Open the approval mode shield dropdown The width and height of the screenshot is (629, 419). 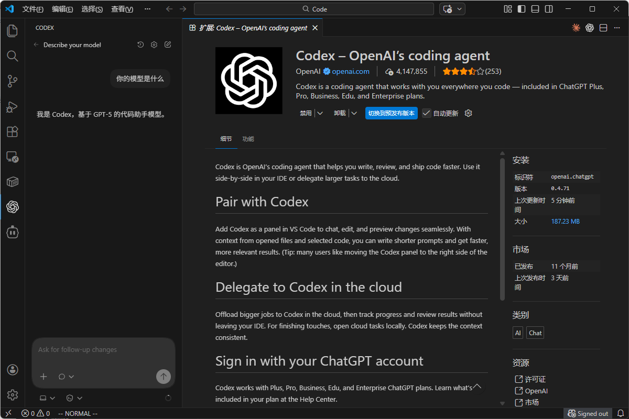tap(74, 398)
